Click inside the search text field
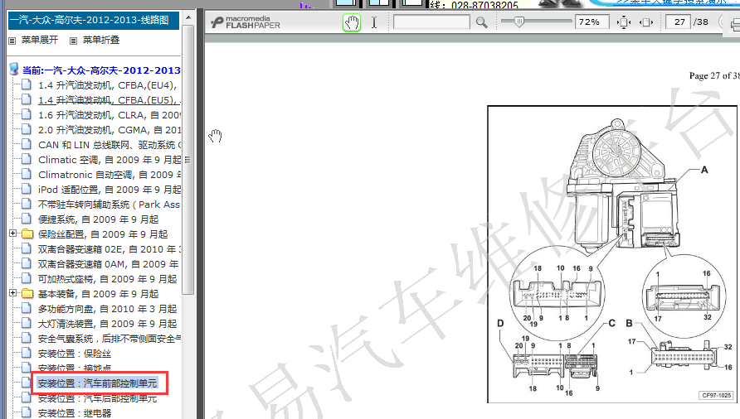Viewport: 740px width, 419px height. (431, 22)
